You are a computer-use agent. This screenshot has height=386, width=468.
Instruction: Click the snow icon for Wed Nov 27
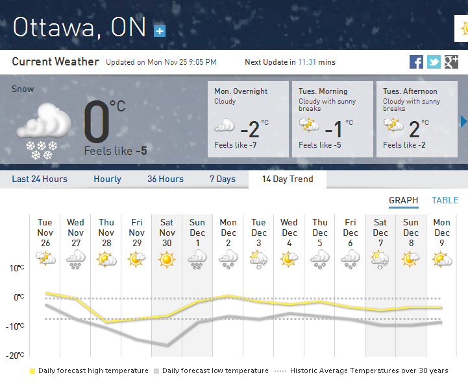coord(75,260)
